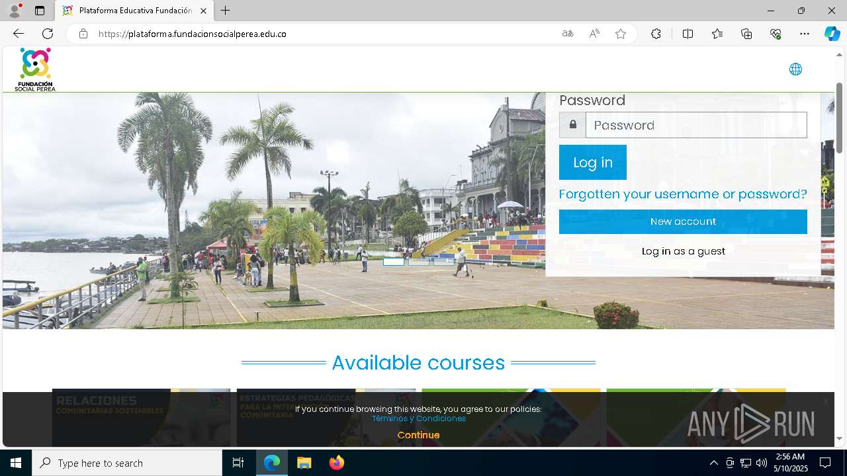Click the translate page icon
The height and width of the screenshot is (476, 847).
(x=567, y=34)
